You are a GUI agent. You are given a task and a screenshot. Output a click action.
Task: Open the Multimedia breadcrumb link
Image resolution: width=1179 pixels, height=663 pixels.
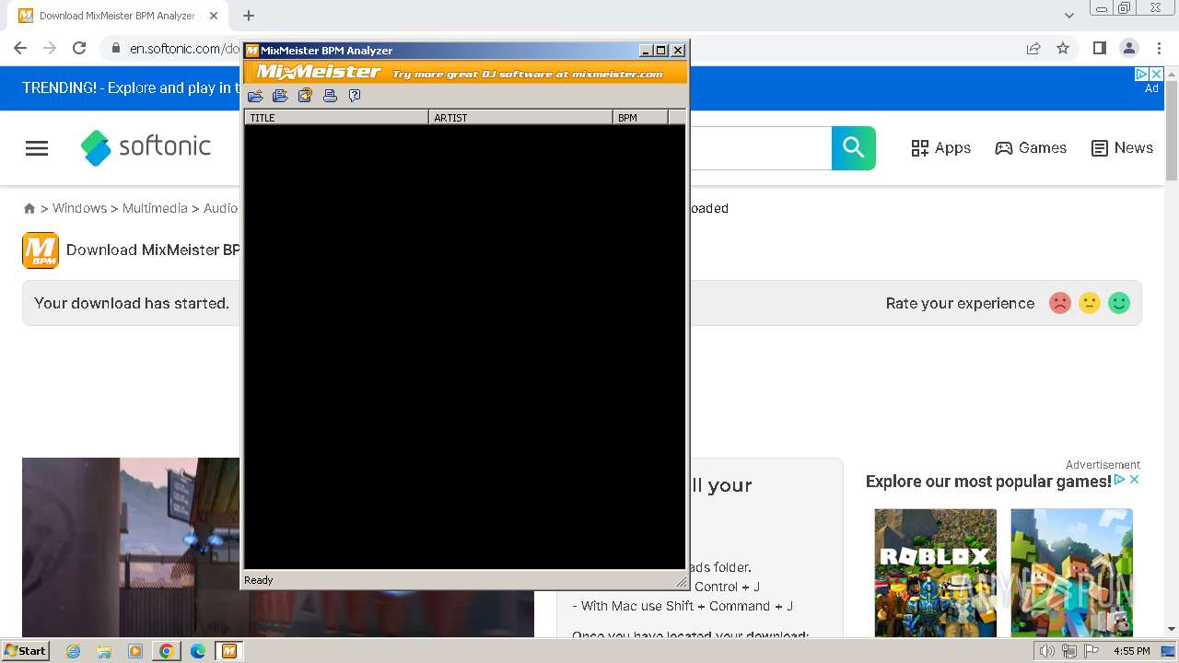[x=155, y=208]
